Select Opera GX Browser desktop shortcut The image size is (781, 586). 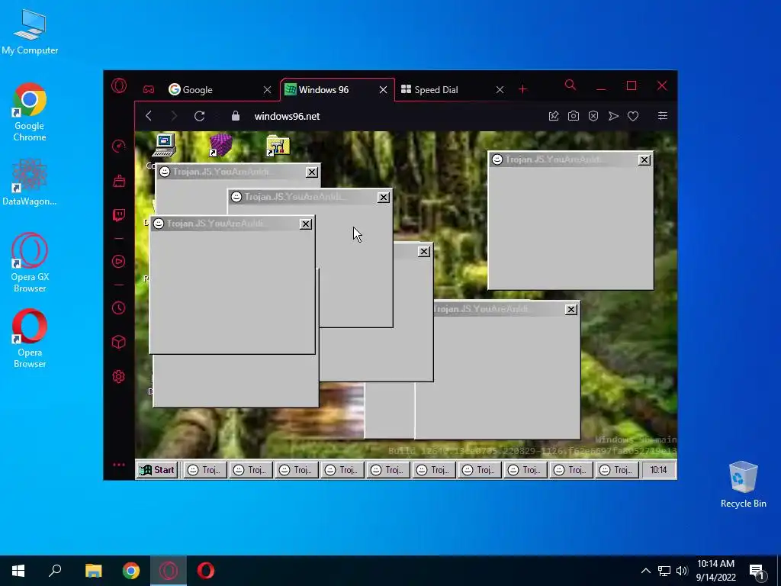point(30,262)
